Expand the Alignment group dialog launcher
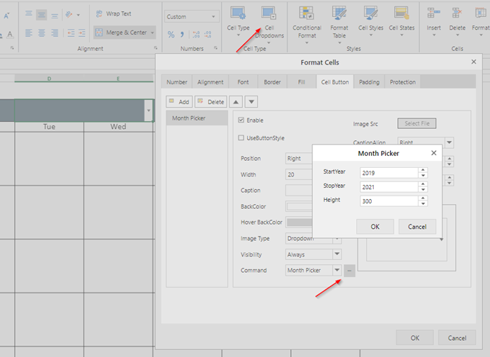This screenshot has width=490, height=357. 156,48
